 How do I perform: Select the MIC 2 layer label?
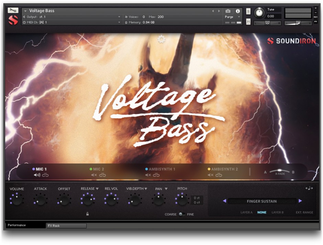click(x=99, y=169)
